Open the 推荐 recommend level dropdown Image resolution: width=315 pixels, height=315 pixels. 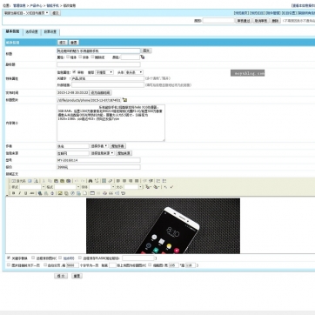click(104, 72)
